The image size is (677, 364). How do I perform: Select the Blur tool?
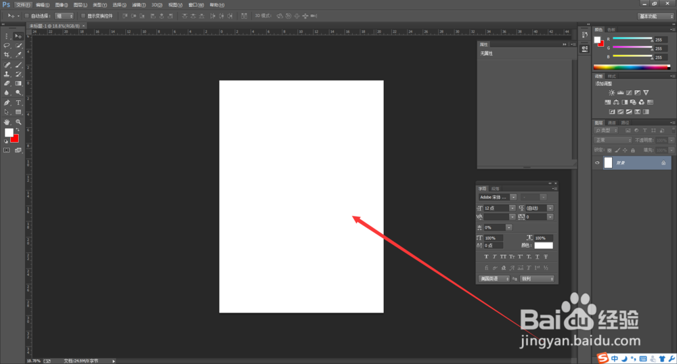point(7,92)
